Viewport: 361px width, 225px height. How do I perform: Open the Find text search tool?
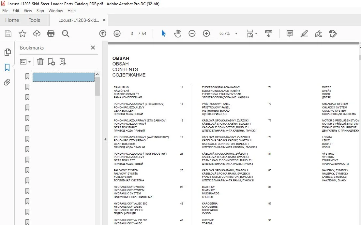pos(66,34)
